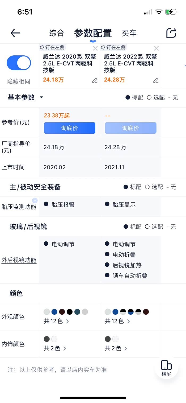Select blue exterior color swatch for 2020款

[x=54, y=312]
